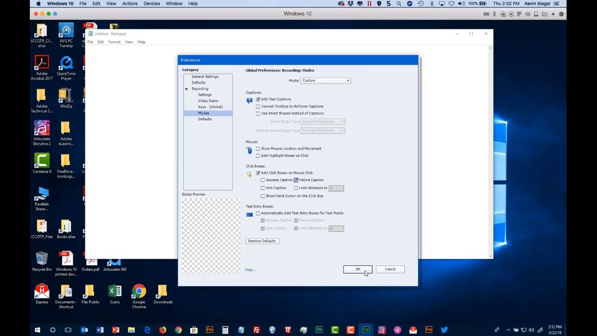
Task: Select Video Demo under Recording
Action: [x=208, y=101]
